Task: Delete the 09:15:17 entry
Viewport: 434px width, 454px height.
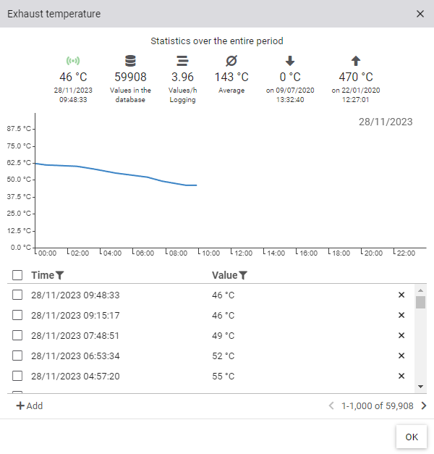Action: 401,315
